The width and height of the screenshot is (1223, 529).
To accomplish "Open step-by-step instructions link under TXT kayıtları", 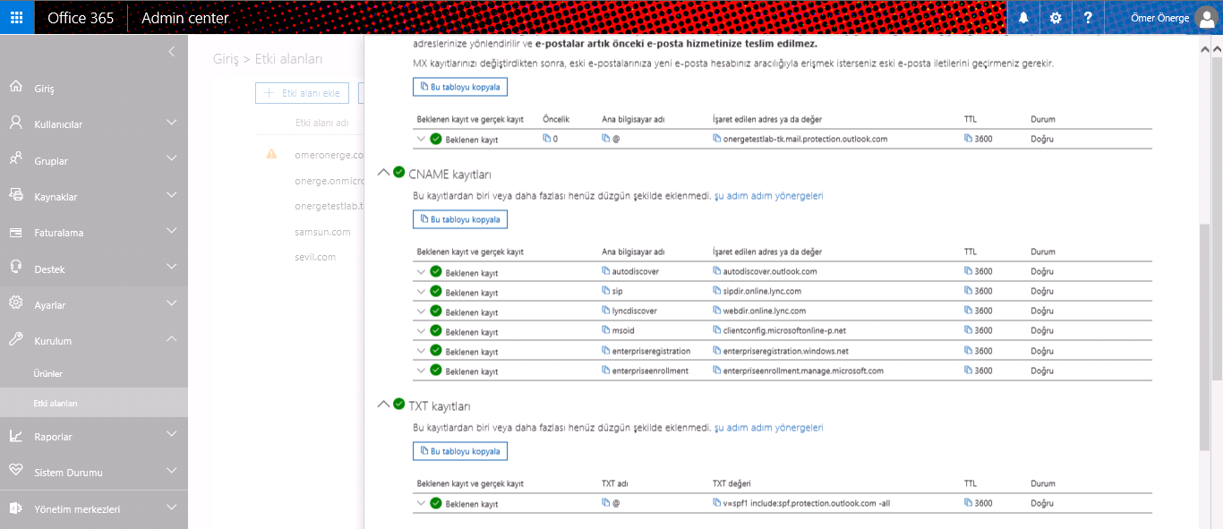I will [768, 428].
